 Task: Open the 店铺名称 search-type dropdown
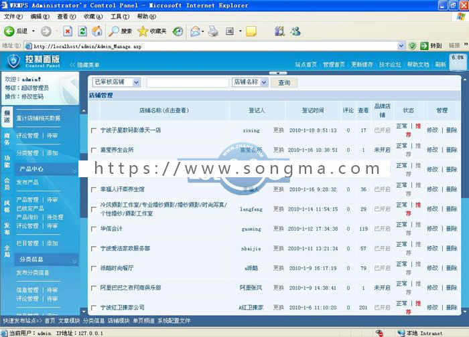click(250, 82)
